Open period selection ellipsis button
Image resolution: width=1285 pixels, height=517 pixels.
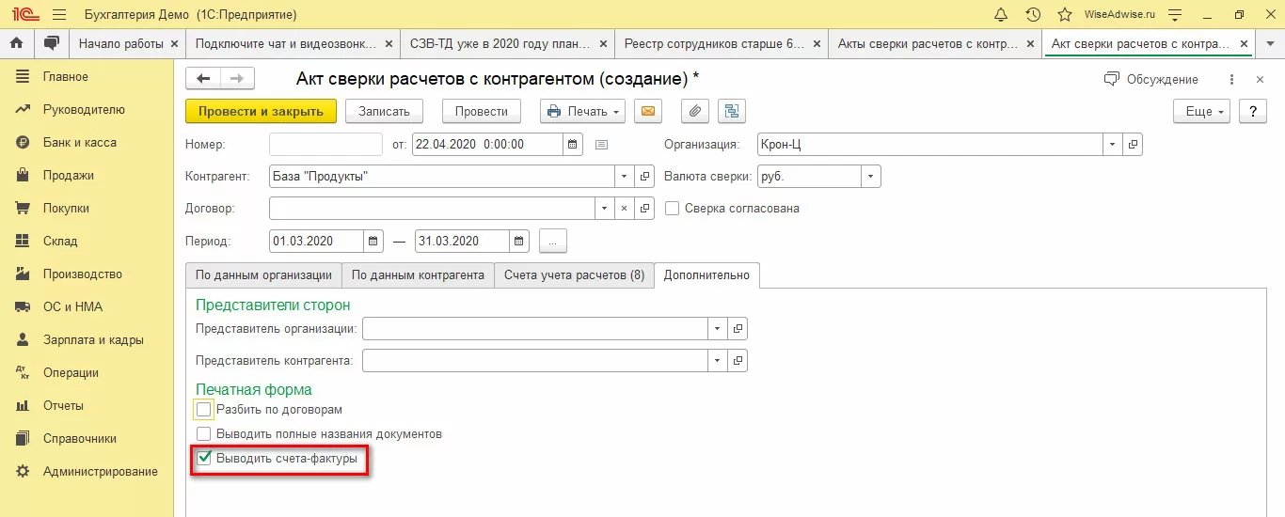coord(553,241)
